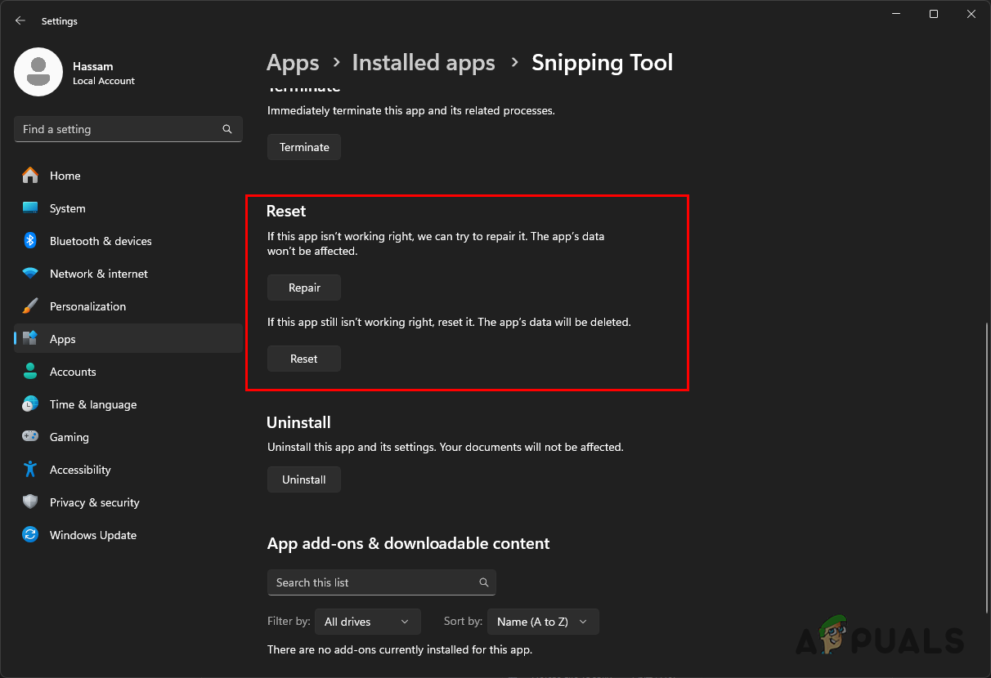
Task: Uninstall the Snipping Tool app
Action: pyautogui.click(x=303, y=480)
